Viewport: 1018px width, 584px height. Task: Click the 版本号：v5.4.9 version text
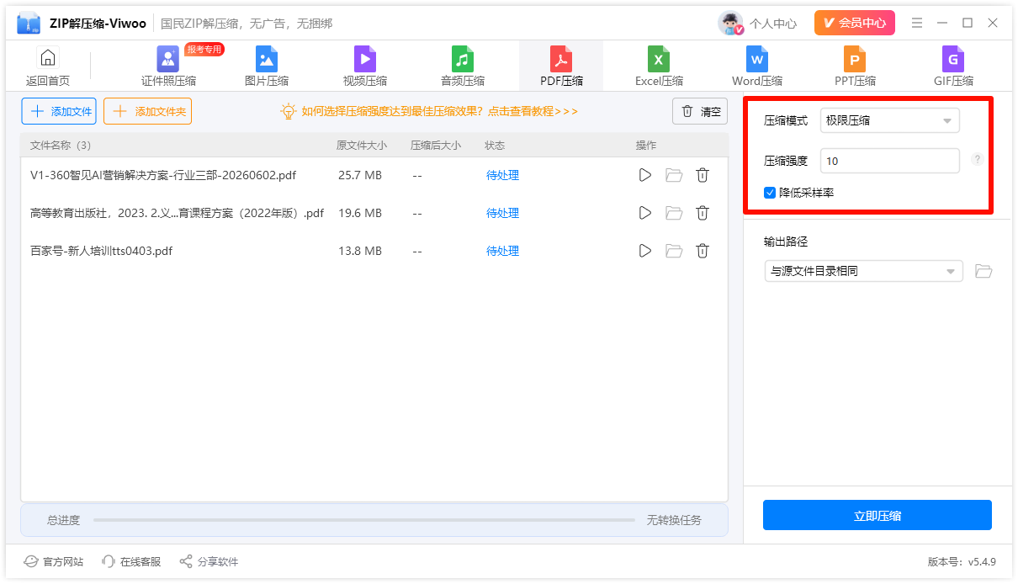962,561
